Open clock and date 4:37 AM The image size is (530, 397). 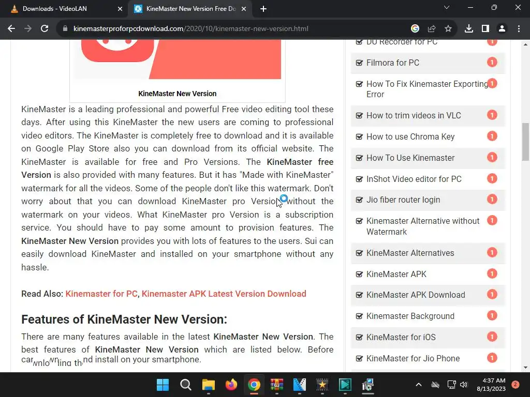[491, 385]
